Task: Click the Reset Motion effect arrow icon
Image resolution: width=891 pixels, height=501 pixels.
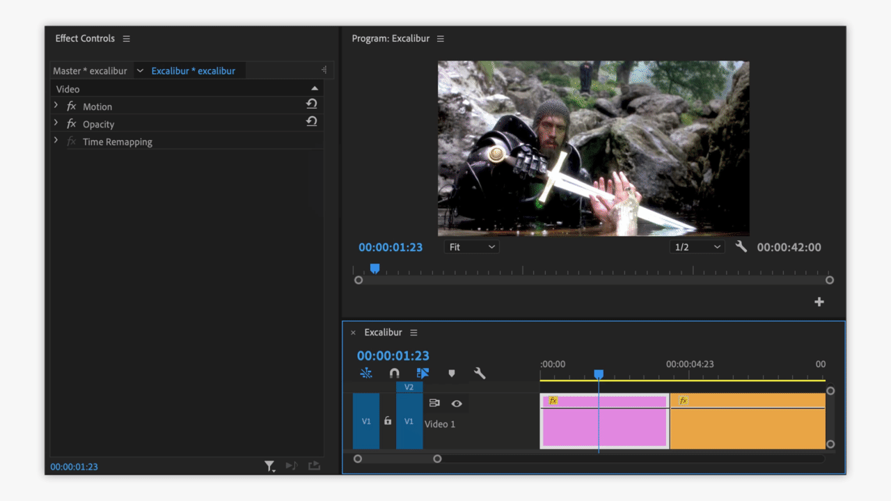Action: click(311, 104)
